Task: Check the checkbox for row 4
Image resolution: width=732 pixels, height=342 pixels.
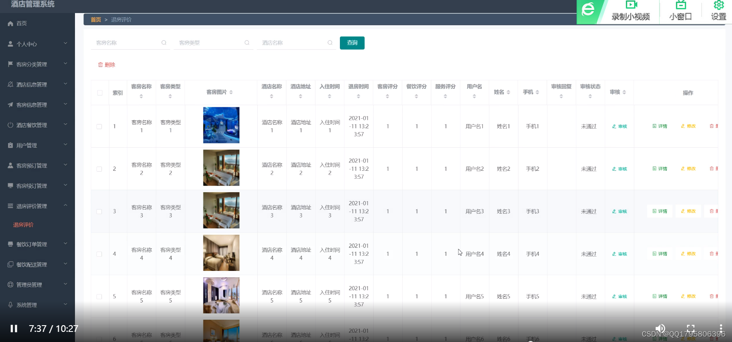Action: click(x=99, y=254)
